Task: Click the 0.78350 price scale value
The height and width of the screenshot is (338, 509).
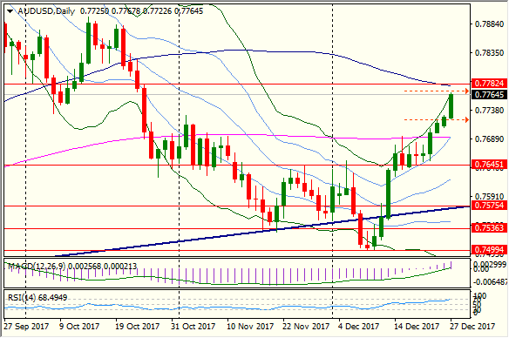Action: pyautogui.click(x=489, y=53)
